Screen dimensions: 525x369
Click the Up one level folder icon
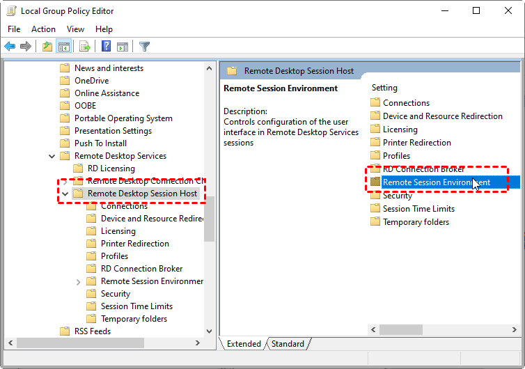coord(47,46)
